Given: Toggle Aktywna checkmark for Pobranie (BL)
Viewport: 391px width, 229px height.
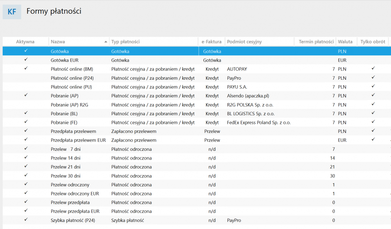Looking at the screenshot, I should click(26, 113).
